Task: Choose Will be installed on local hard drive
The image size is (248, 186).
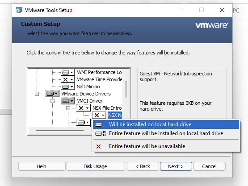Action: pos(166,124)
